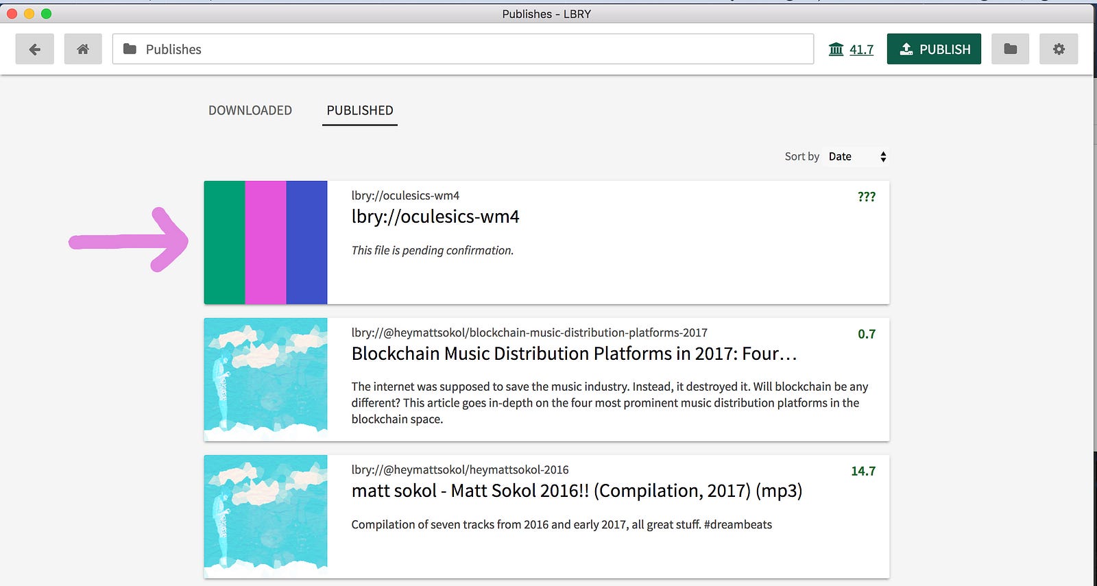The height and width of the screenshot is (586, 1097).
Task: Click the blockchain-music-distribution-platforms-2017 URI text
Action: coord(529,332)
